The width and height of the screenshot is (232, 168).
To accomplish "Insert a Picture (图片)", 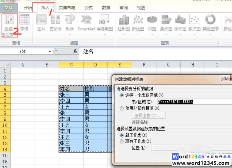I will coord(41,23).
